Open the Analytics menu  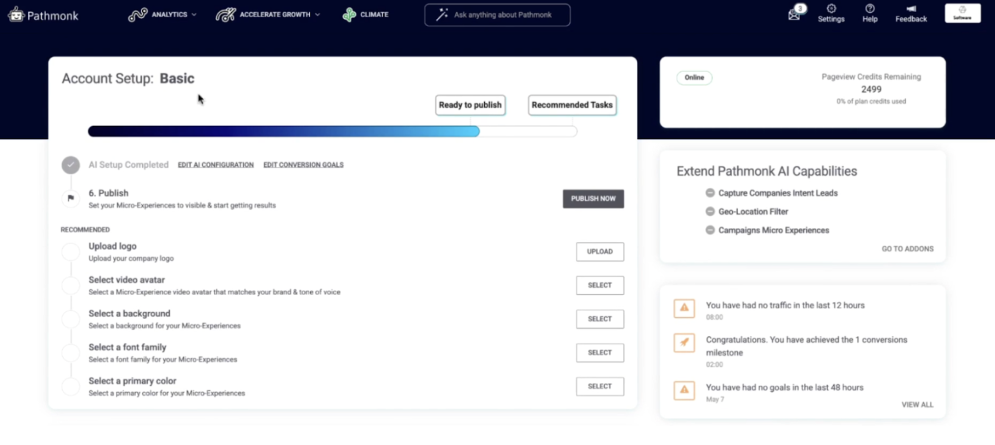pyautogui.click(x=163, y=14)
